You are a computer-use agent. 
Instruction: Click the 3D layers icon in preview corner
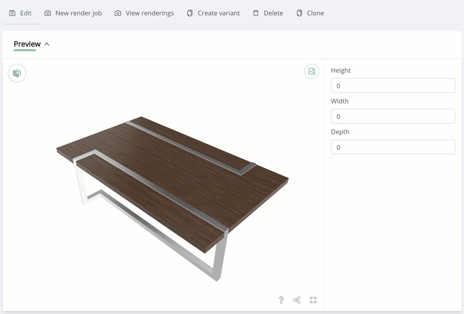[x=17, y=73]
